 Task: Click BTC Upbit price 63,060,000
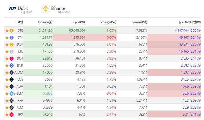point(77,30)
